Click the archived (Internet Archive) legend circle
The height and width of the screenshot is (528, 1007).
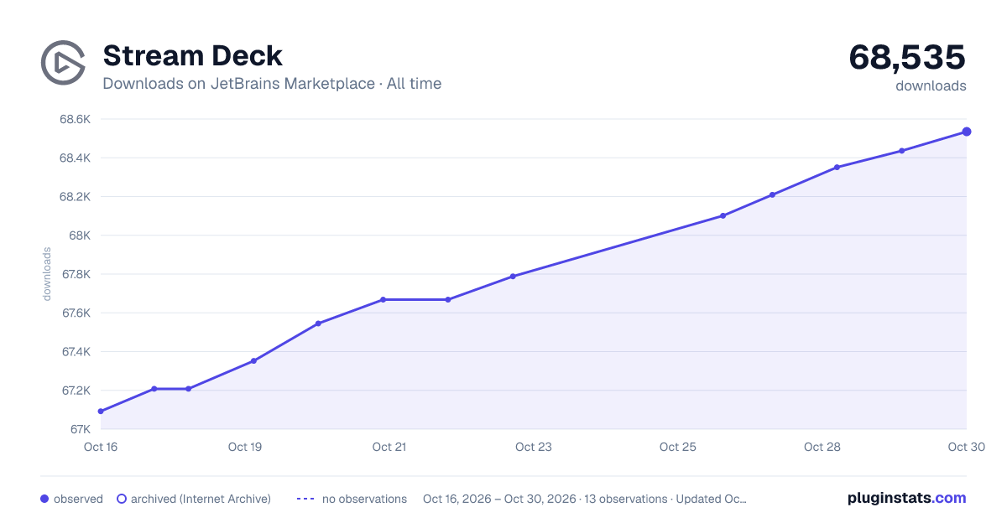pyautogui.click(x=121, y=499)
